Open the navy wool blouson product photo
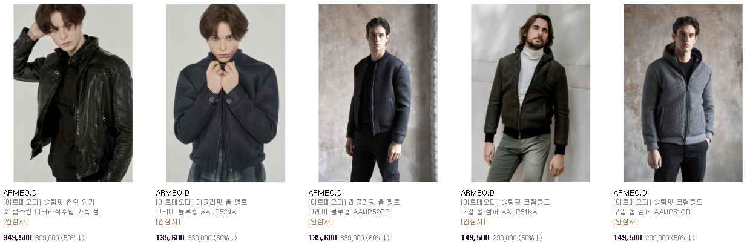 [225, 93]
